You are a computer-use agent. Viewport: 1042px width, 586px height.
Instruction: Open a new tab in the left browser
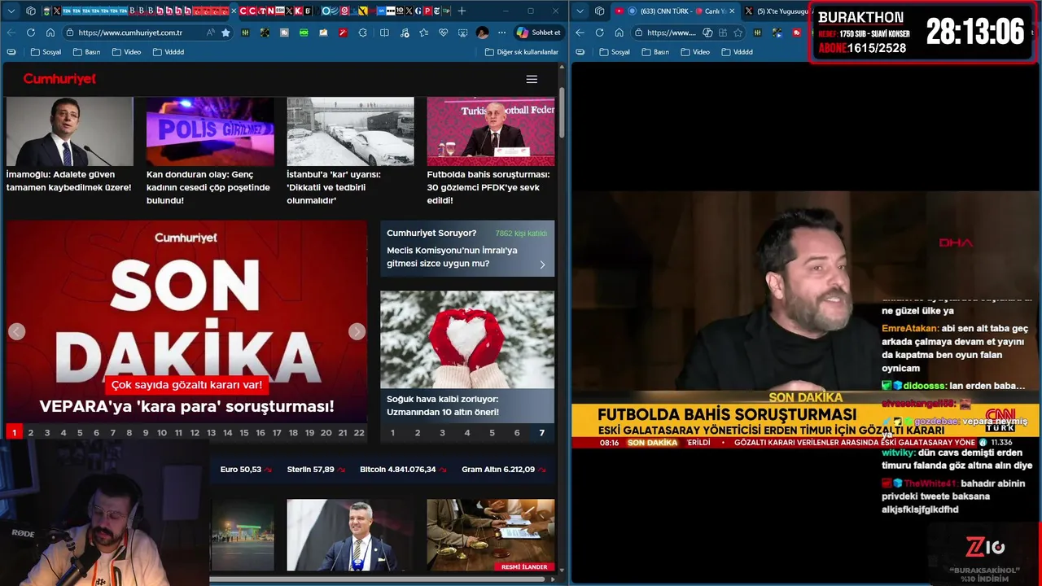tap(462, 11)
